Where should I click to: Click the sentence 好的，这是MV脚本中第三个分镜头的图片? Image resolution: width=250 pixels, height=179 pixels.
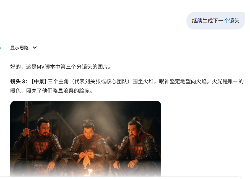tap(61, 67)
